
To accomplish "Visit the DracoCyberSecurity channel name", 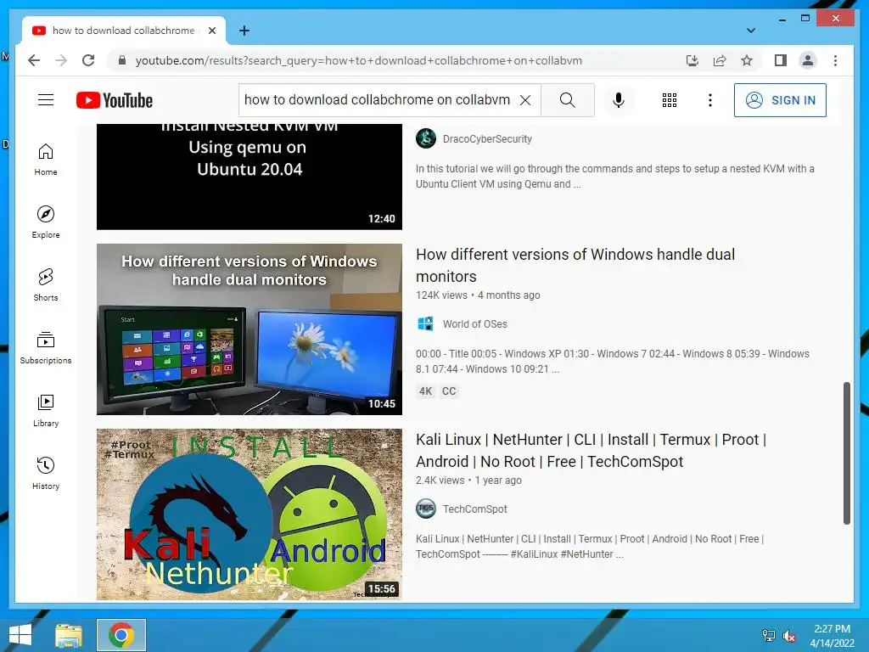I will (x=487, y=139).
